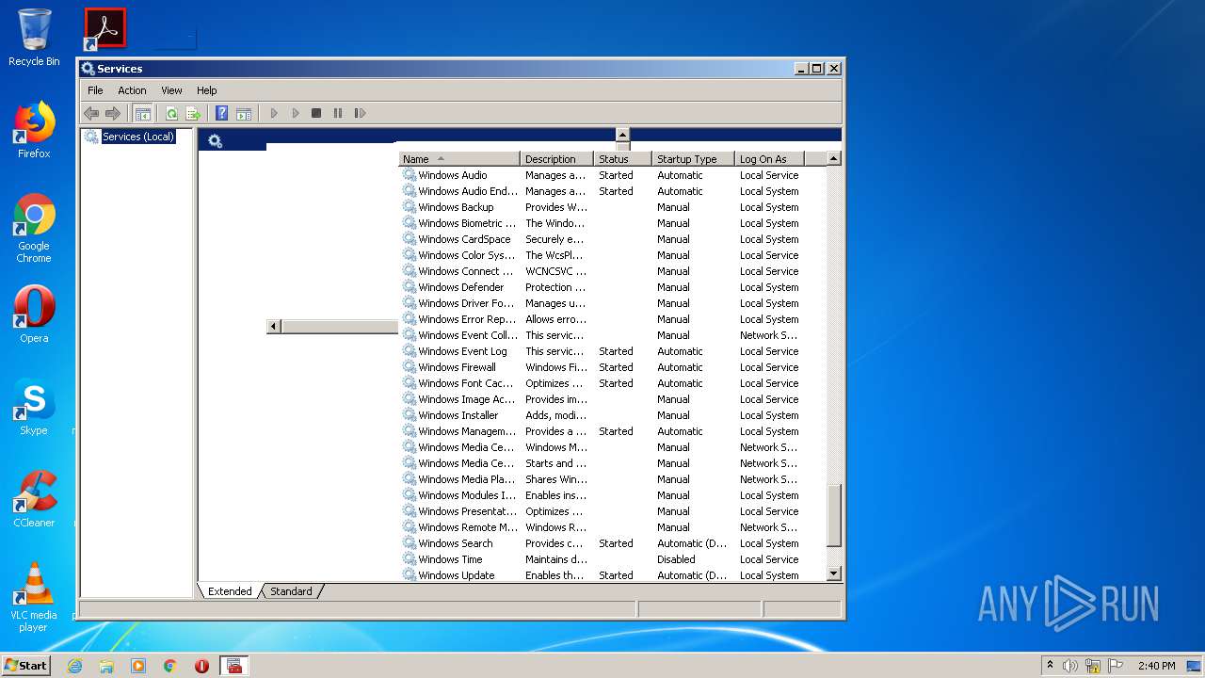Click the gear icon of Windows Biometric row
This screenshot has height=678, width=1205.
pyautogui.click(x=410, y=223)
